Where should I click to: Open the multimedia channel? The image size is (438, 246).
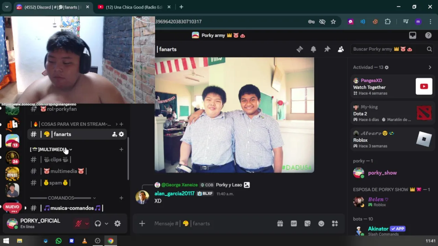click(77, 171)
